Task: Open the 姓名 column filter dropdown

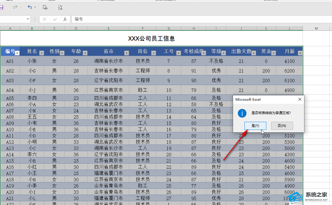Action: point(42,53)
